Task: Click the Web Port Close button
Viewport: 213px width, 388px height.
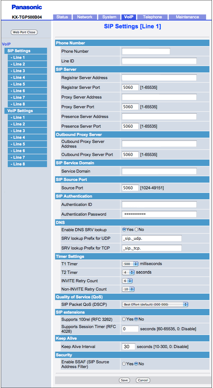Action: [x=24, y=32]
